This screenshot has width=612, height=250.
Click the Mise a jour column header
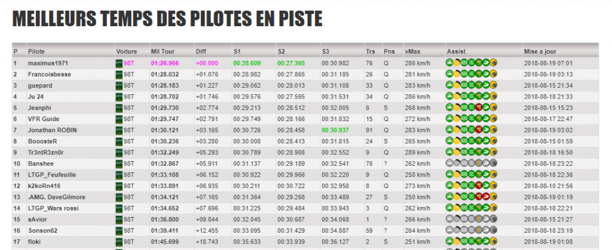pos(540,51)
